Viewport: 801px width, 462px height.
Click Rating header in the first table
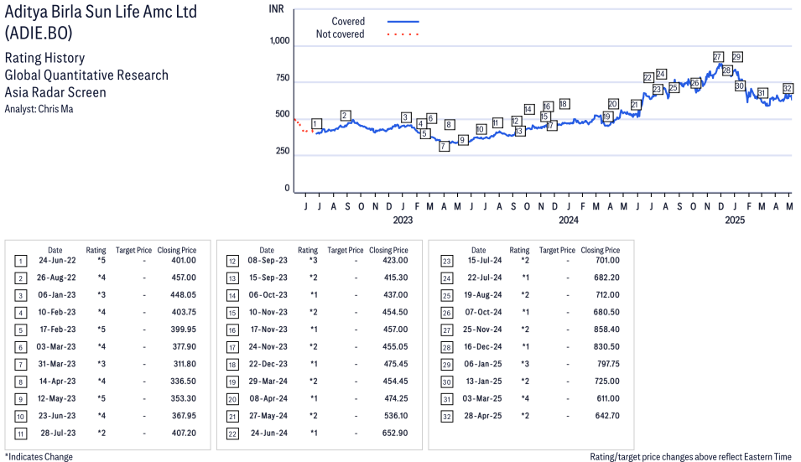pos(96,250)
